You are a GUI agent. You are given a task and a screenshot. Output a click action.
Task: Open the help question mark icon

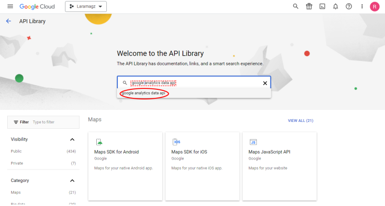click(x=348, y=6)
